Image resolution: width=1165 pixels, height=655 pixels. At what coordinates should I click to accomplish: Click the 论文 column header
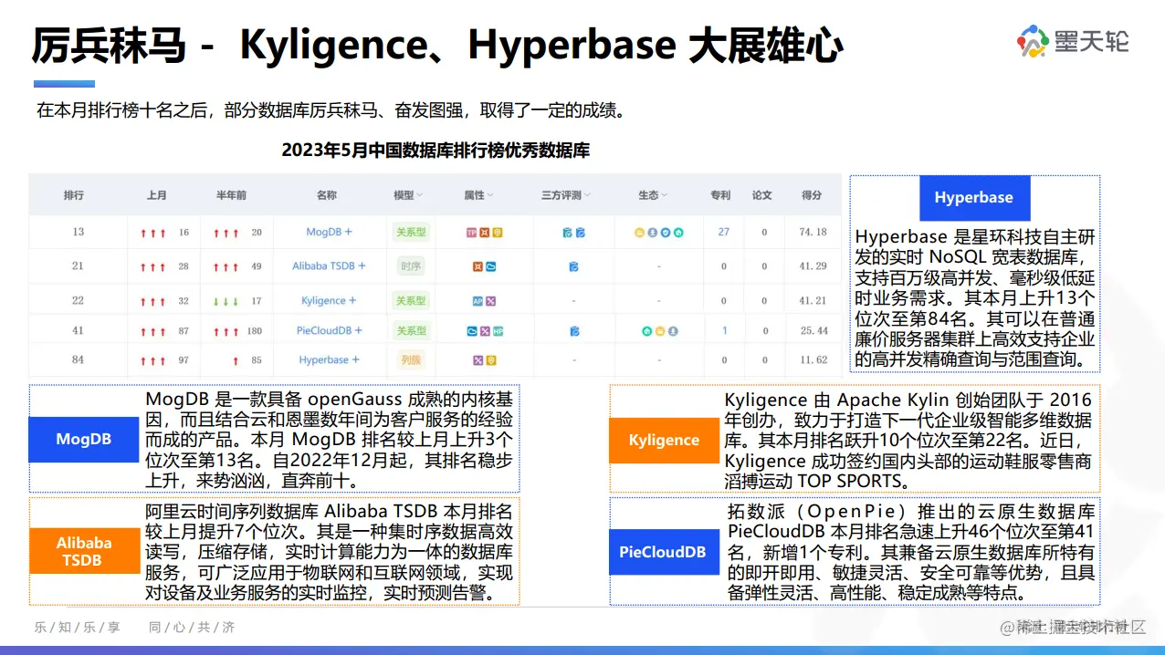pos(762,195)
